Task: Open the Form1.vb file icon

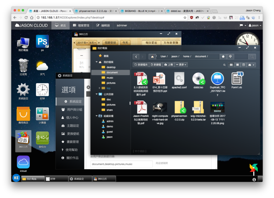Action: click(237, 80)
